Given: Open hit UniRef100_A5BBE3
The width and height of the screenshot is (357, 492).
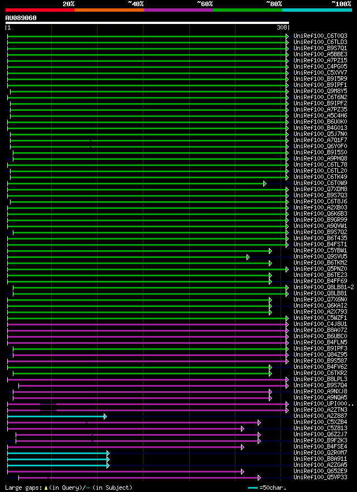Looking at the screenshot, I should tap(321, 55).
